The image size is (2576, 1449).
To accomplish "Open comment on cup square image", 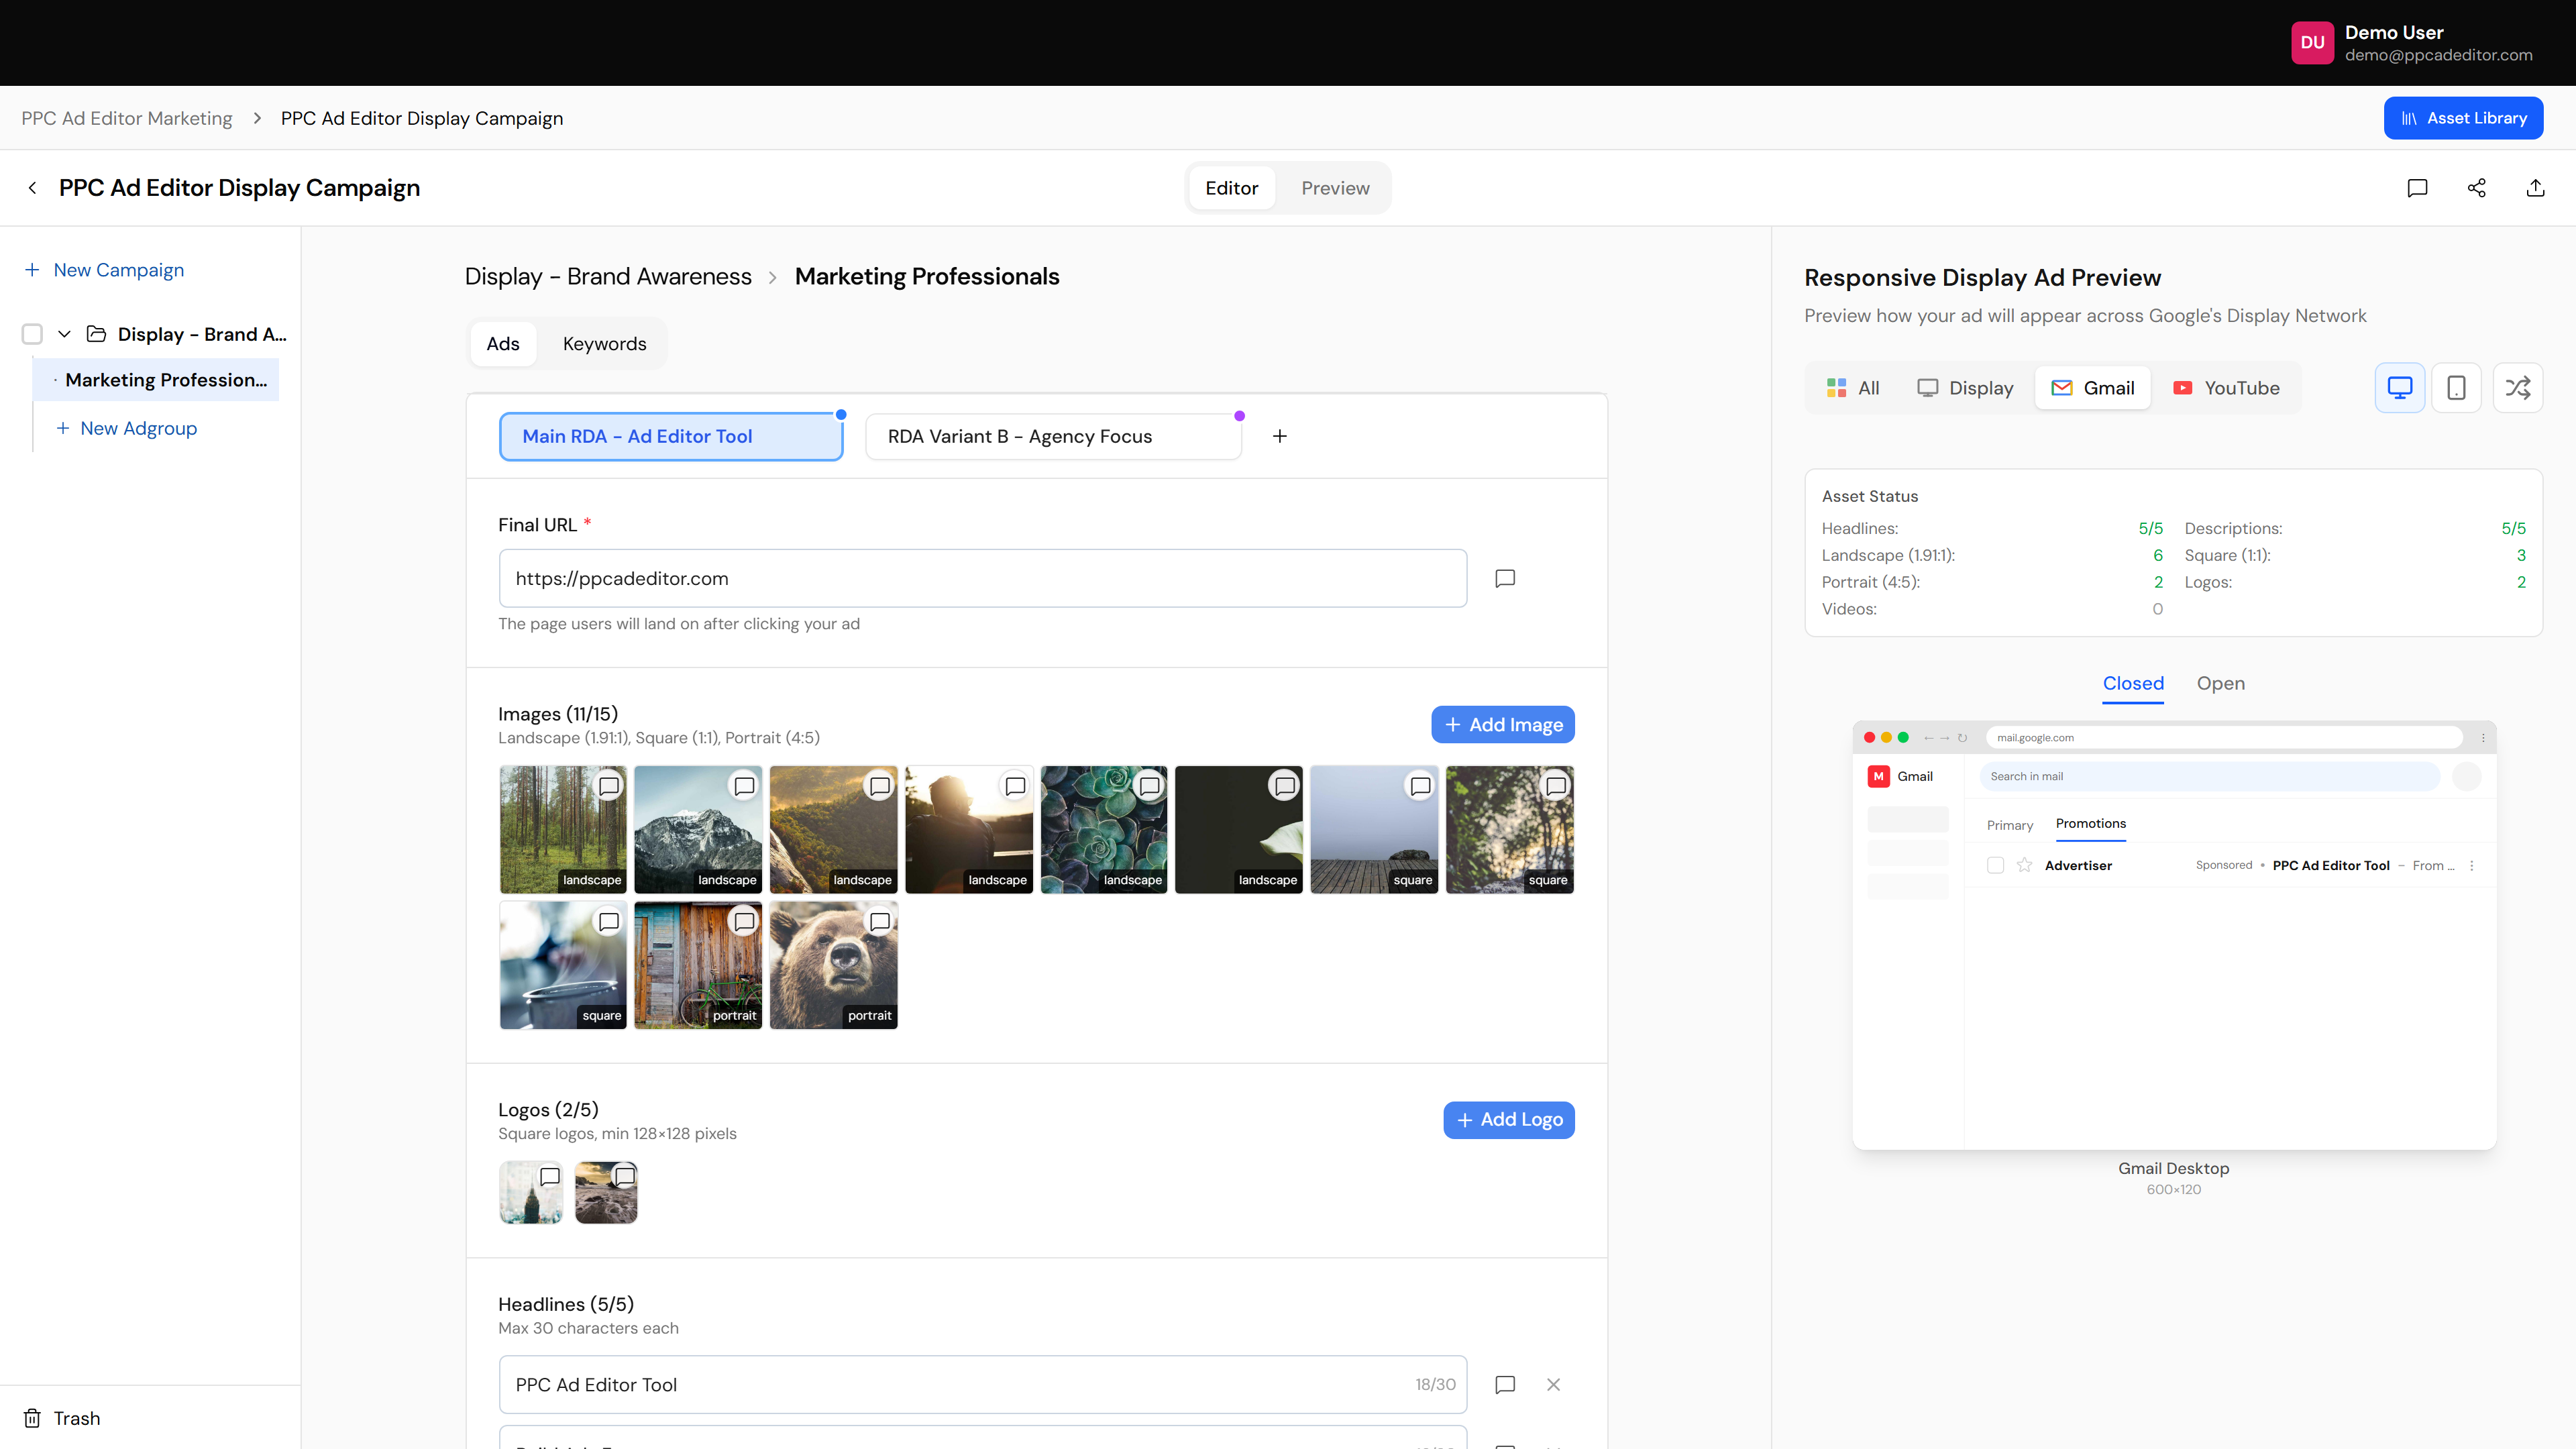I will coord(608,922).
